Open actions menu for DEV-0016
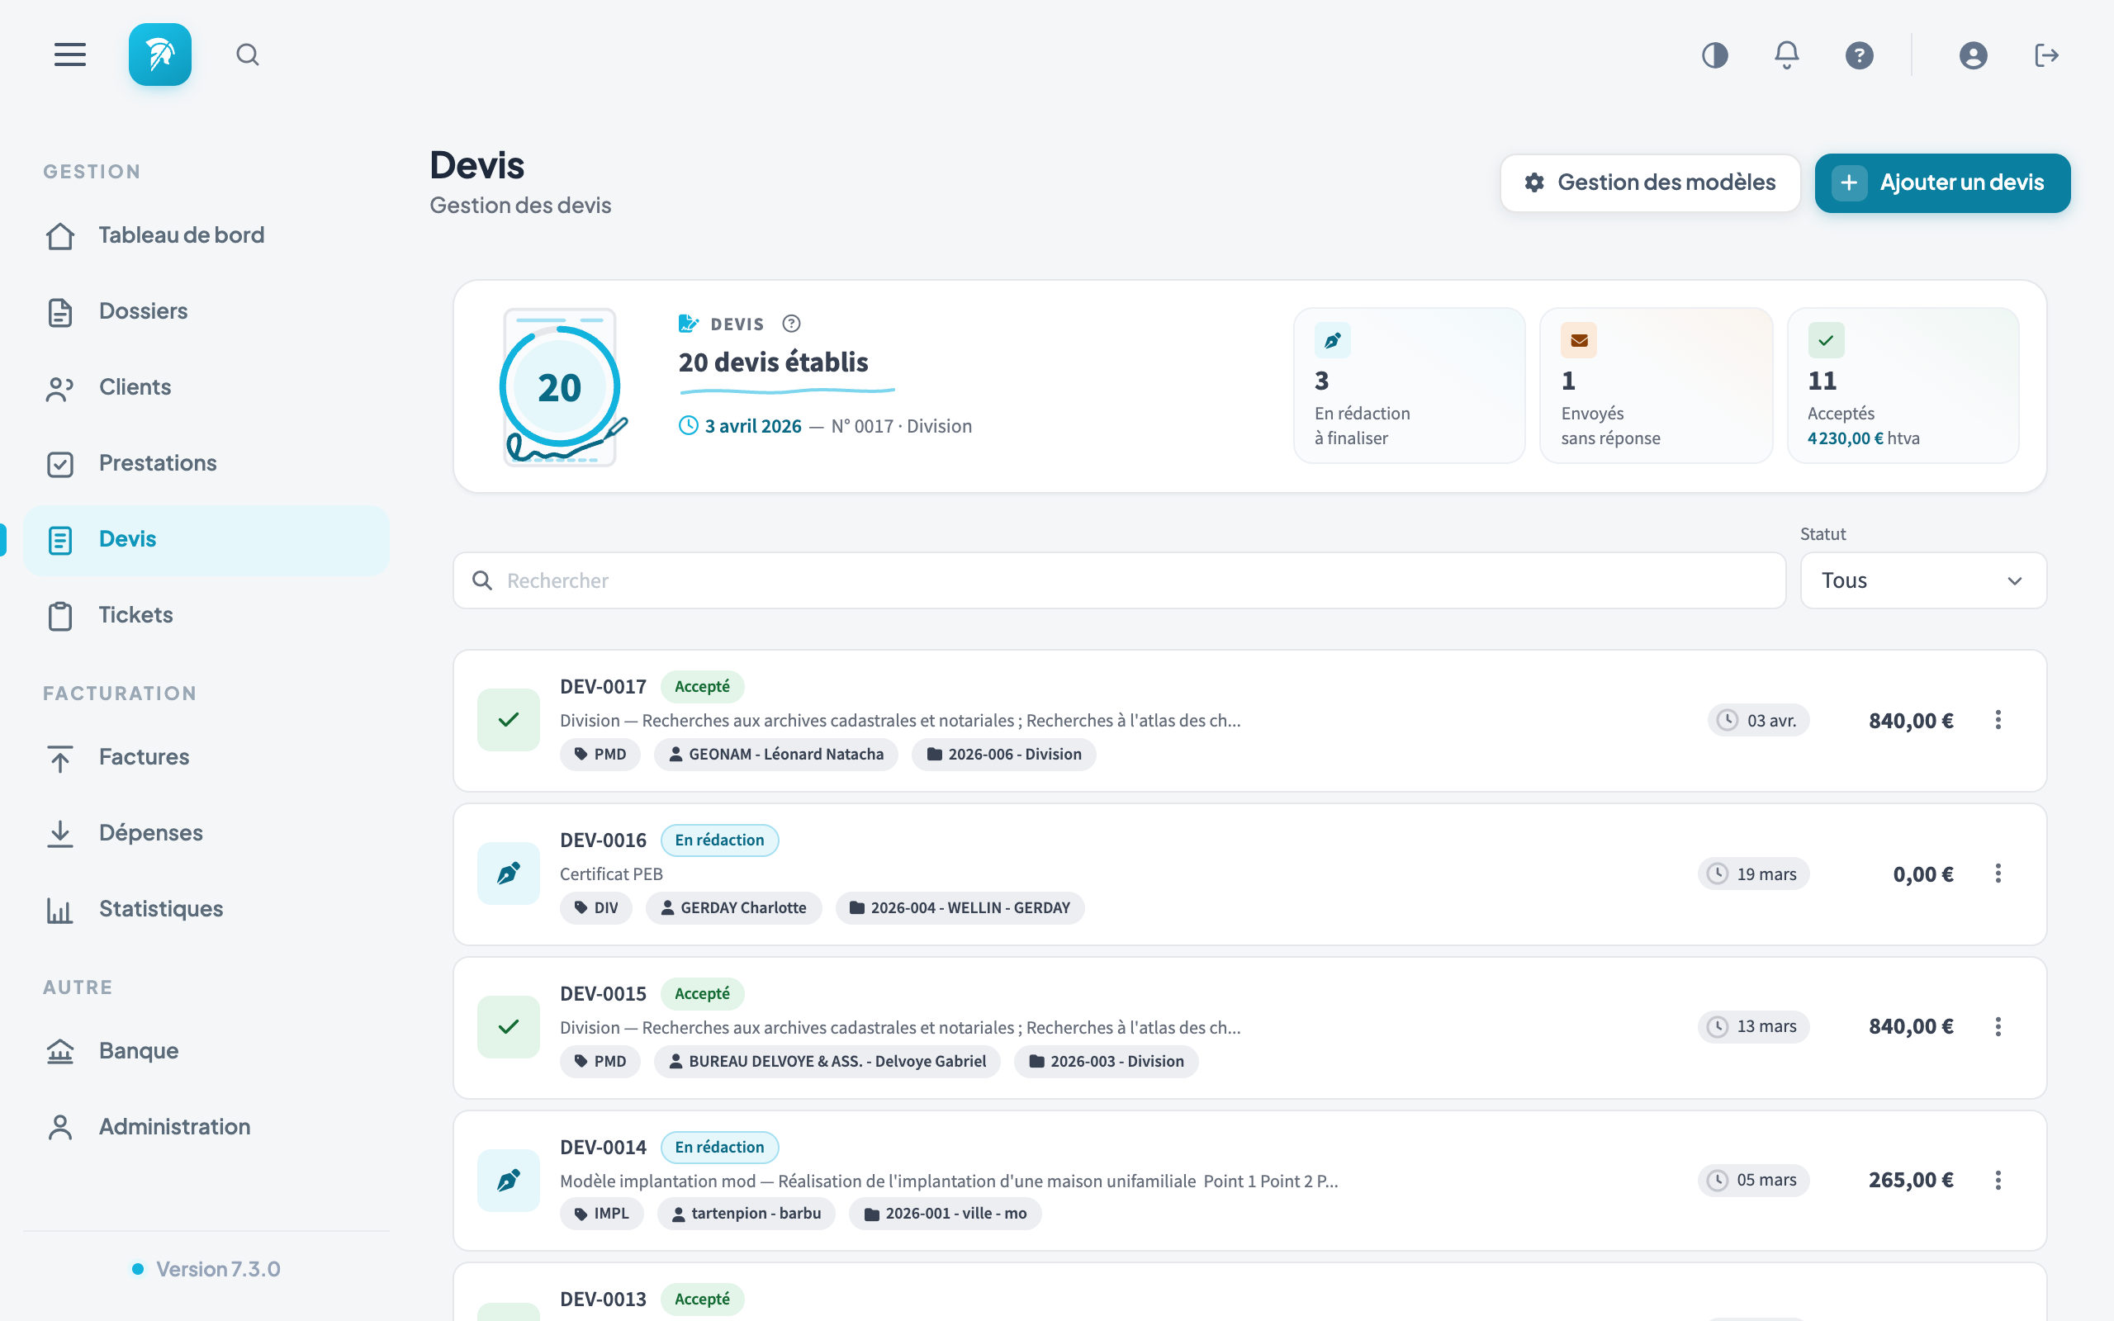Viewport: 2114px width, 1321px height. tap(1998, 874)
